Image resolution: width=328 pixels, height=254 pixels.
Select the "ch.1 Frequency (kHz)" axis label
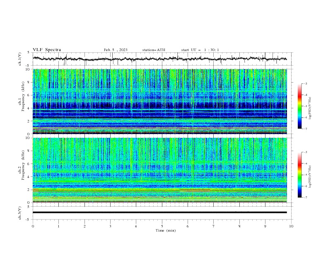pyautogui.click(x=21, y=96)
